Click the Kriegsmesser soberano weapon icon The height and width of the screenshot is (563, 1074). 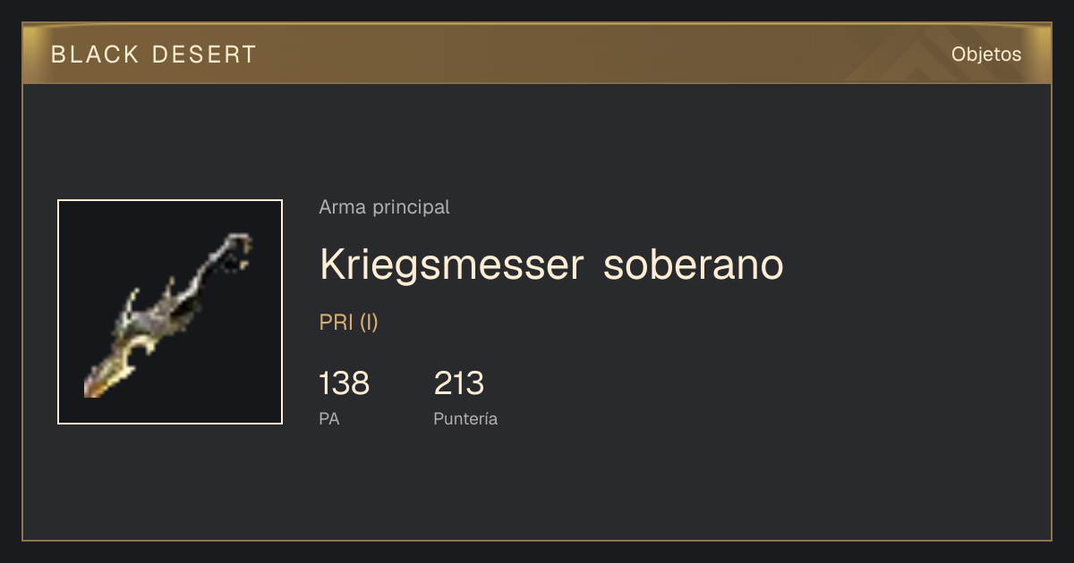point(170,312)
